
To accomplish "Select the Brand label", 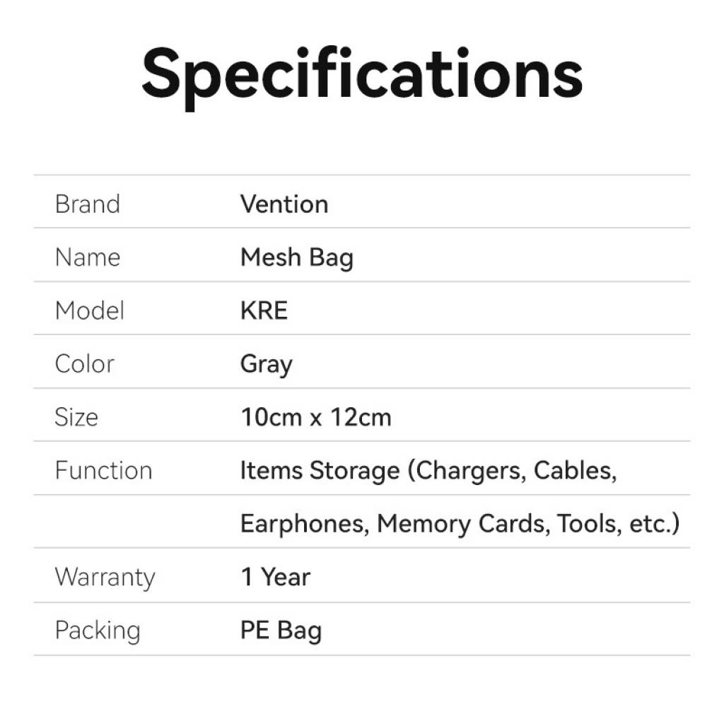I will (88, 204).
